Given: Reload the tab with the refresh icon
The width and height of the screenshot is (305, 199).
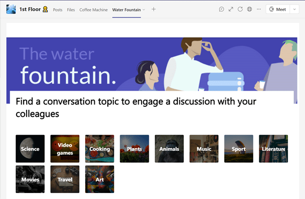Looking at the screenshot, I should [x=240, y=9].
